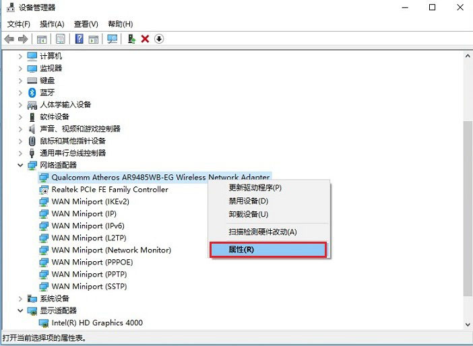Image resolution: width=473 pixels, height=346 pixels.
Task: Expand the 计算机 tree node
Action: click(20, 57)
